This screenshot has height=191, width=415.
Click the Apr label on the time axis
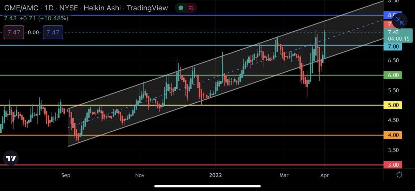pos(324,175)
